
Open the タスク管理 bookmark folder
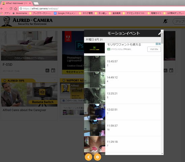pos(86,13)
